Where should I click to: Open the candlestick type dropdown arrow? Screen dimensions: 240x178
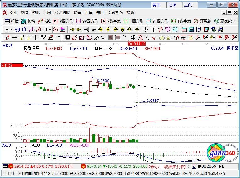50,30
